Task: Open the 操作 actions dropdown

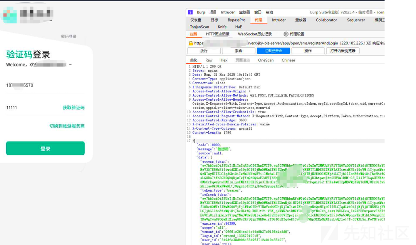Action: tap(308, 51)
